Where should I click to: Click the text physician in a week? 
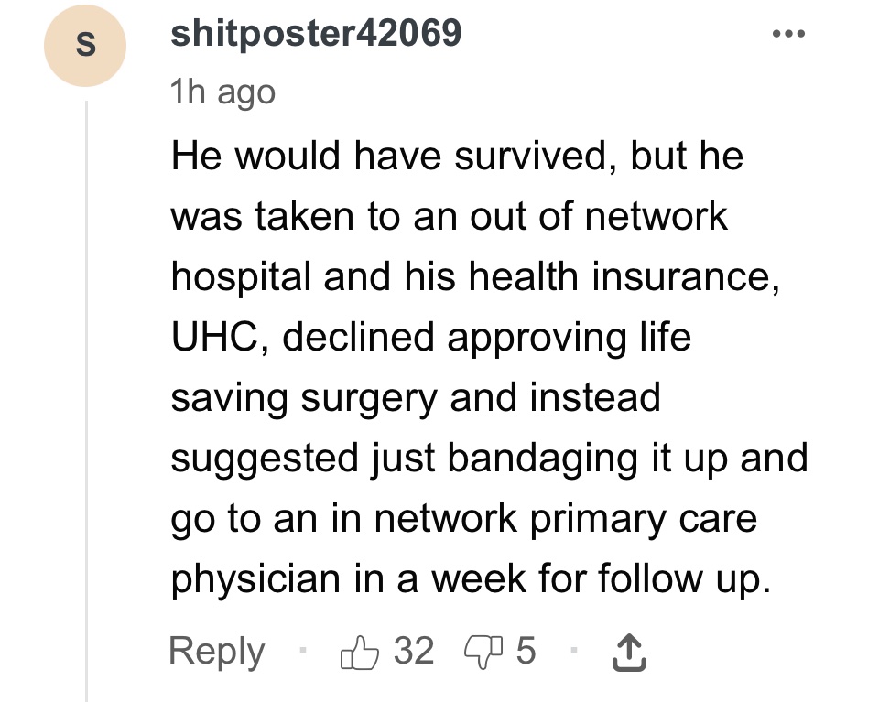pos(348,578)
